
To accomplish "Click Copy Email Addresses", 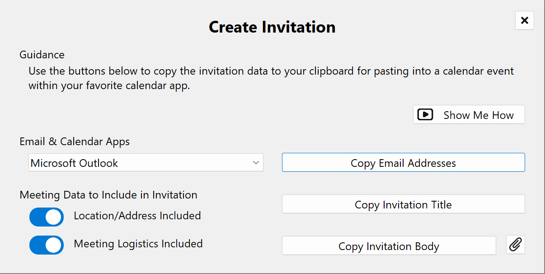I will [x=403, y=162].
